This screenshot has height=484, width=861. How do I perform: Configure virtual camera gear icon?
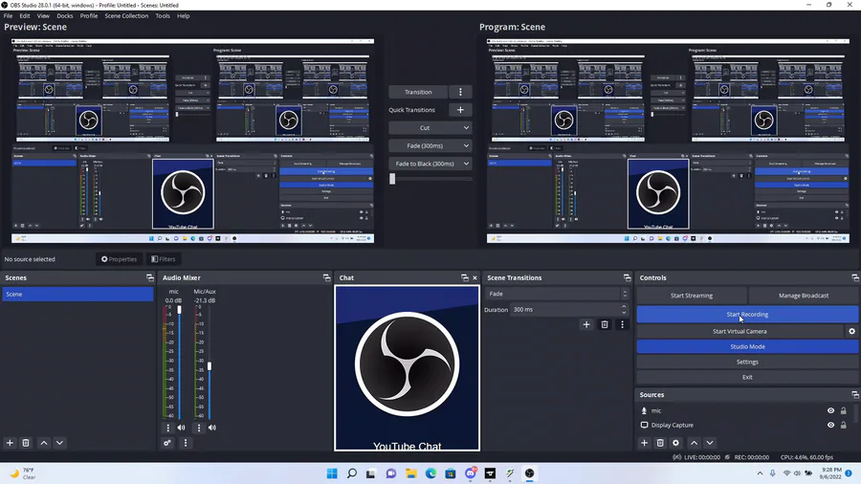tap(851, 332)
